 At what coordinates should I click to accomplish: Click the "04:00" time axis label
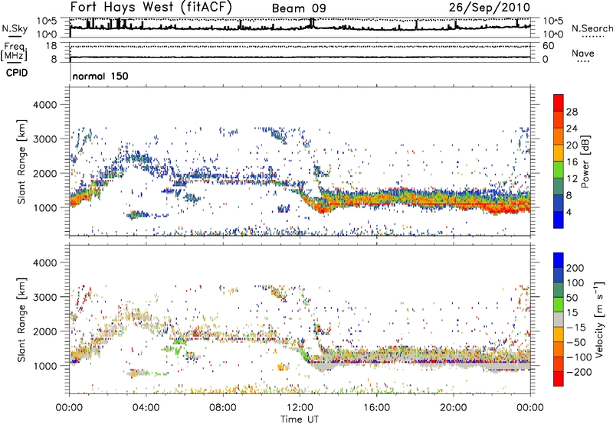[146, 408]
